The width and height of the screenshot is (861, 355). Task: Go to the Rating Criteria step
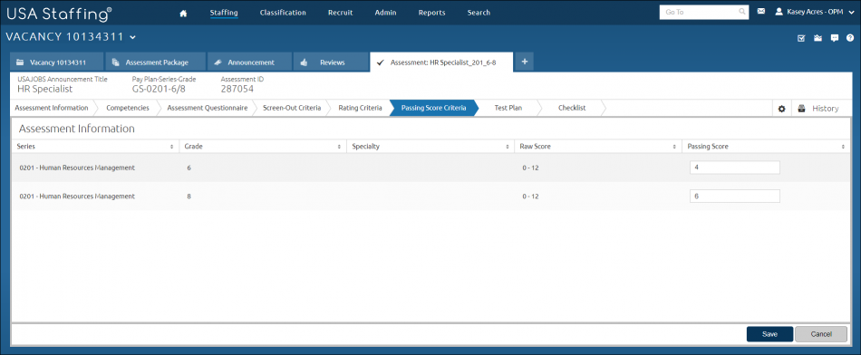pos(360,108)
